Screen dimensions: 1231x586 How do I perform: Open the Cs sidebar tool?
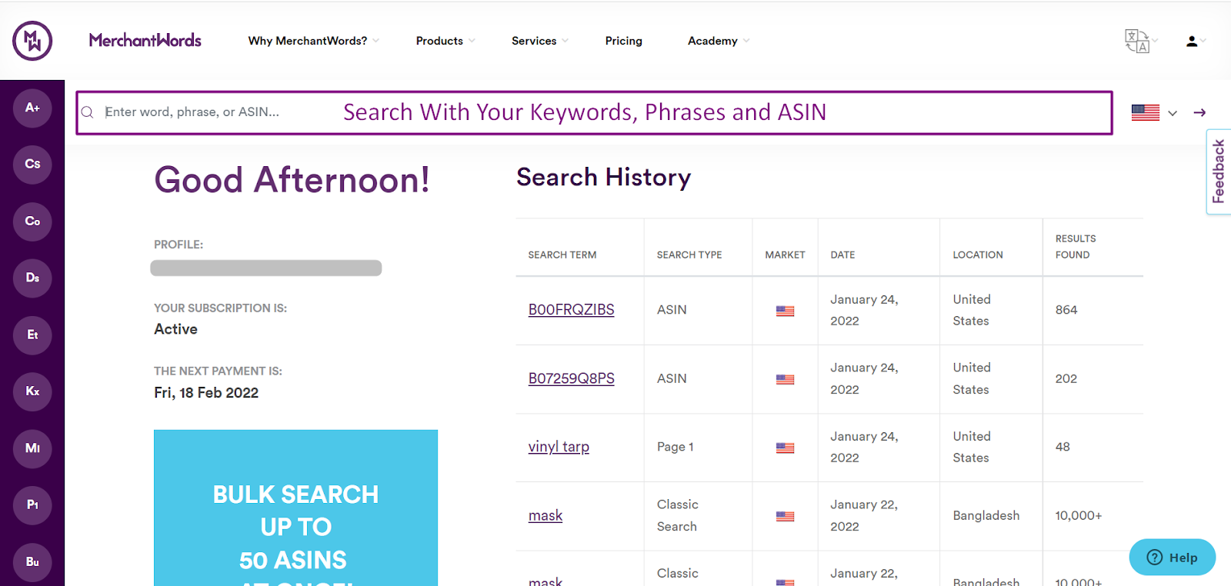click(32, 164)
